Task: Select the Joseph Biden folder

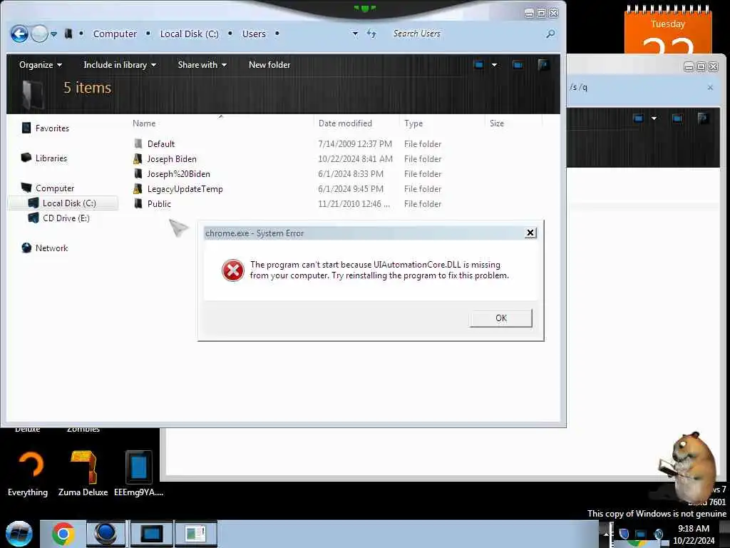Action: tap(172, 159)
